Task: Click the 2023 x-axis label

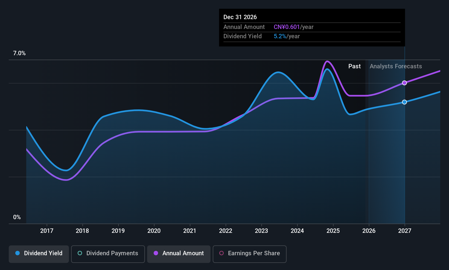Action: (261, 231)
